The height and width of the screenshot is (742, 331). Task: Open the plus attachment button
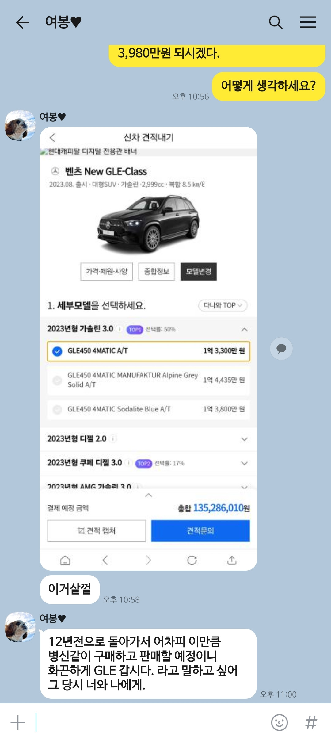18,723
